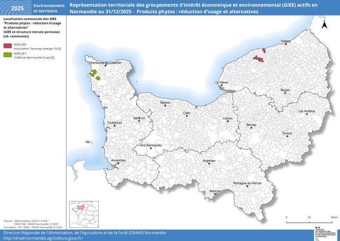Click the Argentan city marker dot
Screen dimensions: 340x241
[209, 164]
